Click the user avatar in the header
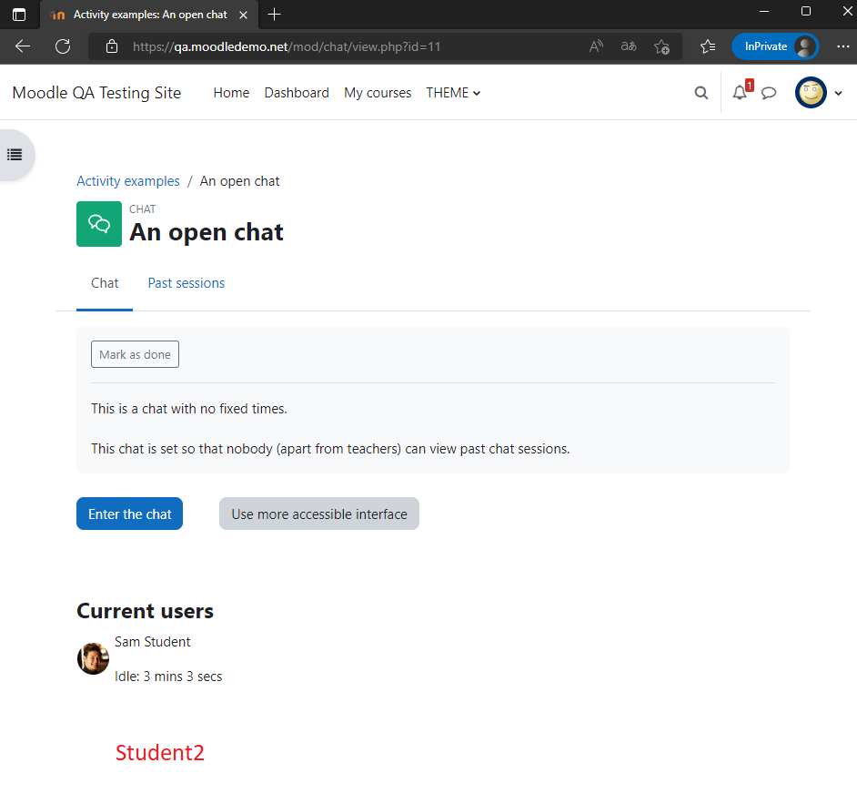Image resolution: width=857 pixels, height=804 pixels. pyautogui.click(x=811, y=93)
